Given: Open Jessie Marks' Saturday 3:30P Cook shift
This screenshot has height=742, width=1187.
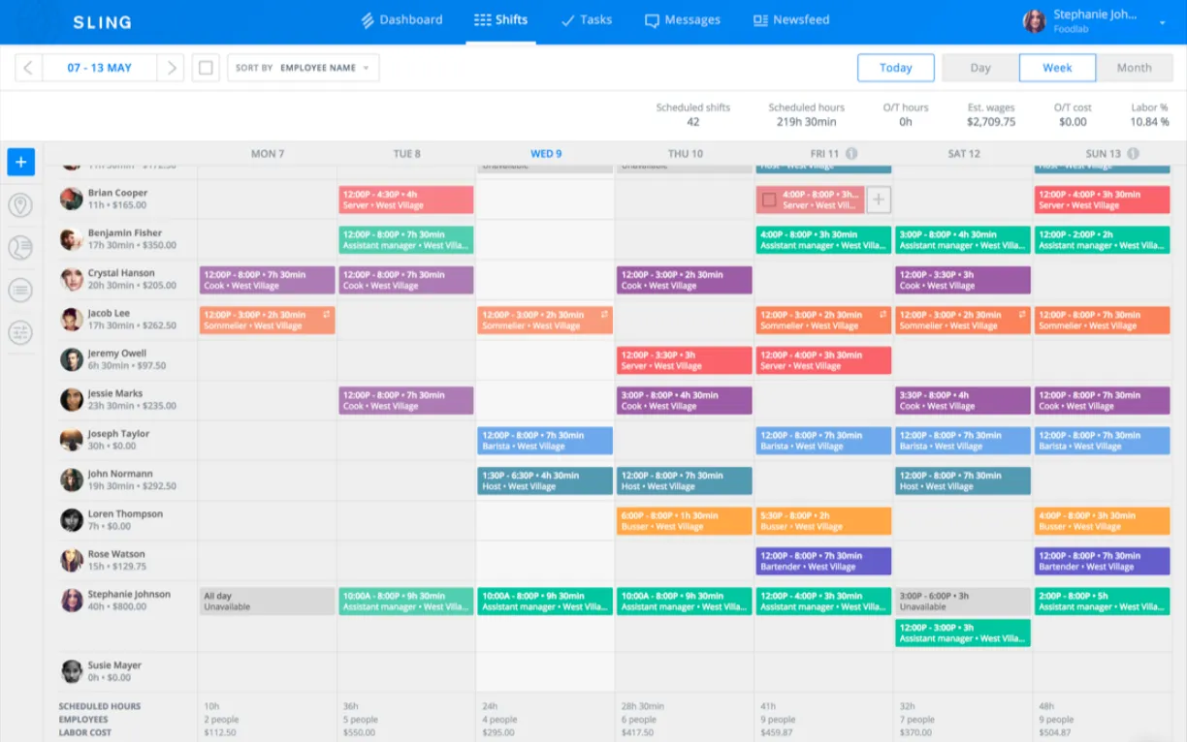Looking at the screenshot, I should 963,400.
